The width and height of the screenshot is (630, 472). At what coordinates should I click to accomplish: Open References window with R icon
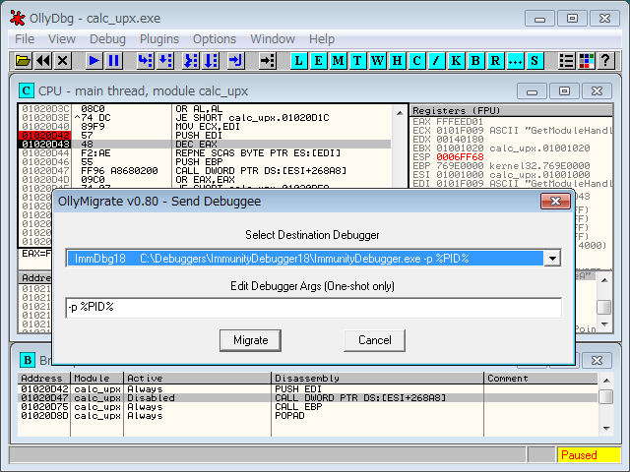pos(495,61)
